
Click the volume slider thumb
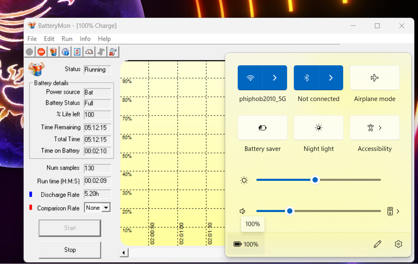click(x=290, y=211)
